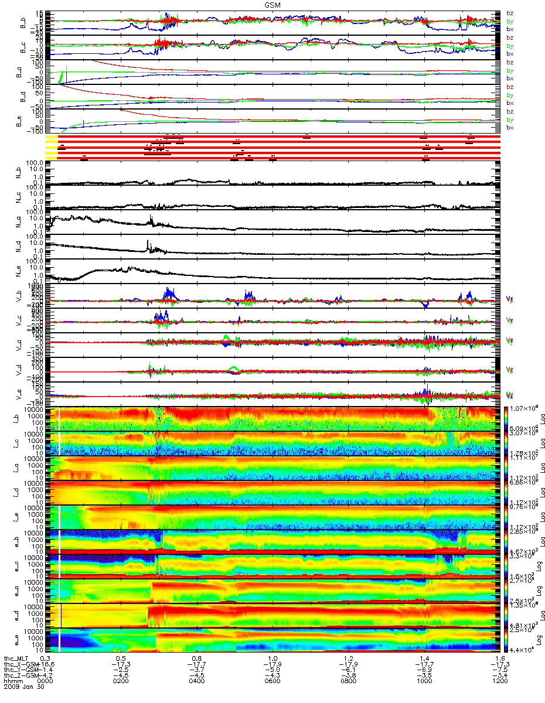Click the N_d density panel label

(x=18, y=248)
